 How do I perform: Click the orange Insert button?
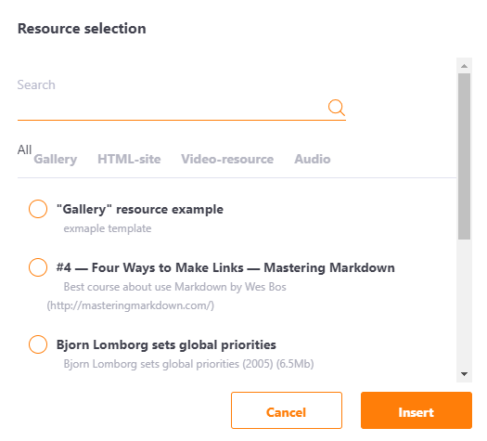coord(417,410)
